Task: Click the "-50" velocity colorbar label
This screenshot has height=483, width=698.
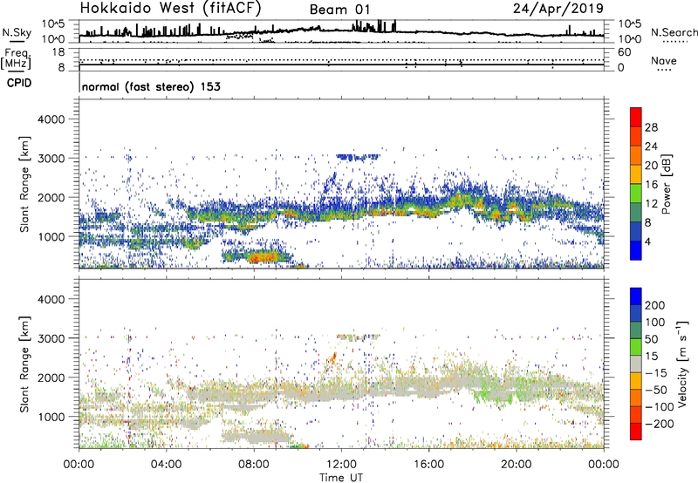Action: tap(656, 390)
